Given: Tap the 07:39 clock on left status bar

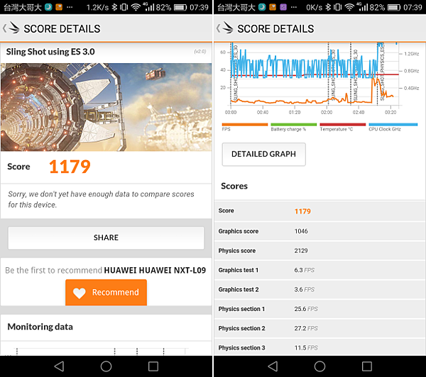Looking at the screenshot, I should point(199,7).
